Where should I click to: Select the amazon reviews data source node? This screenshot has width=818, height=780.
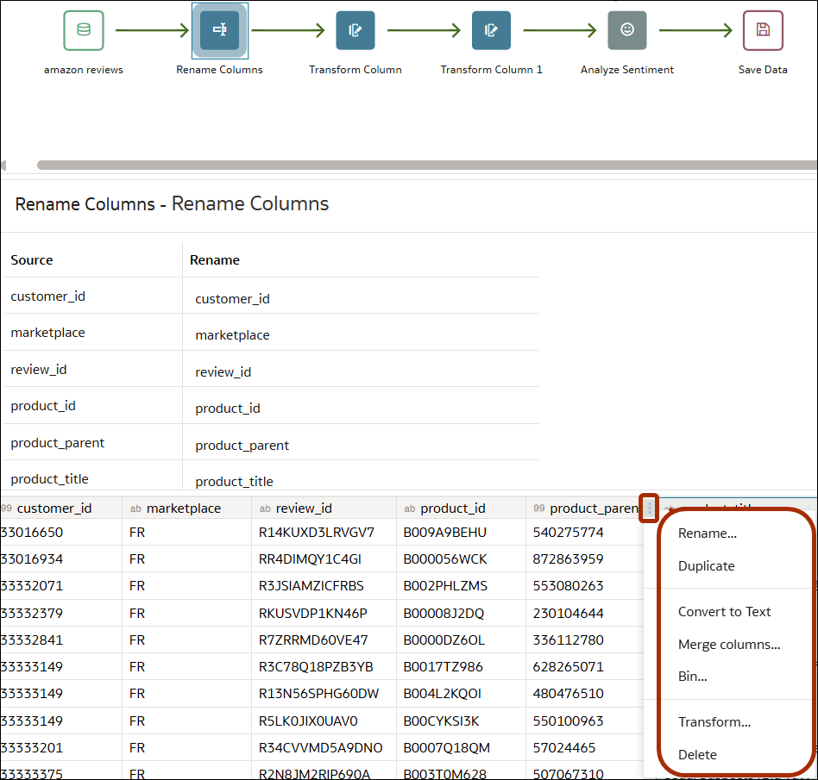tap(84, 30)
